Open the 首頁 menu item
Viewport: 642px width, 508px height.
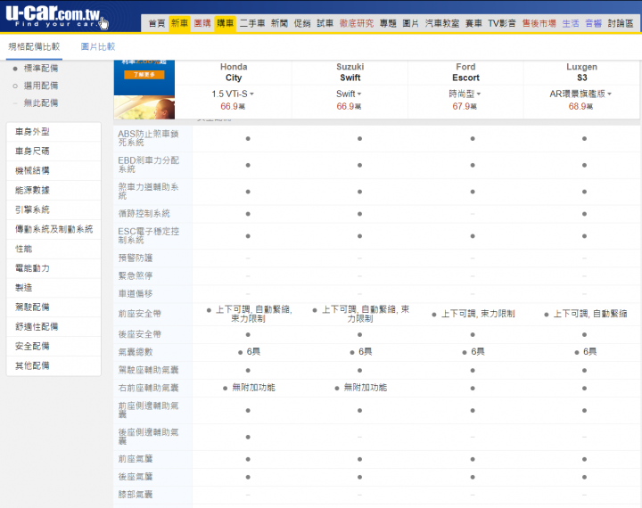pos(156,23)
